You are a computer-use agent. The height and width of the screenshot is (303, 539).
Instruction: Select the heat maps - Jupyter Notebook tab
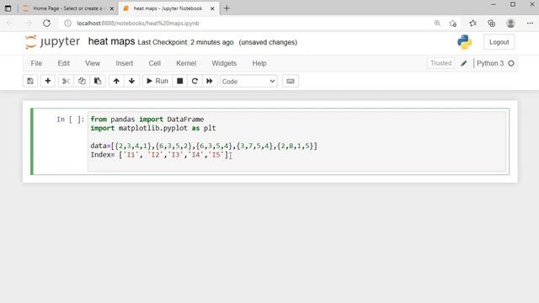[x=168, y=8]
